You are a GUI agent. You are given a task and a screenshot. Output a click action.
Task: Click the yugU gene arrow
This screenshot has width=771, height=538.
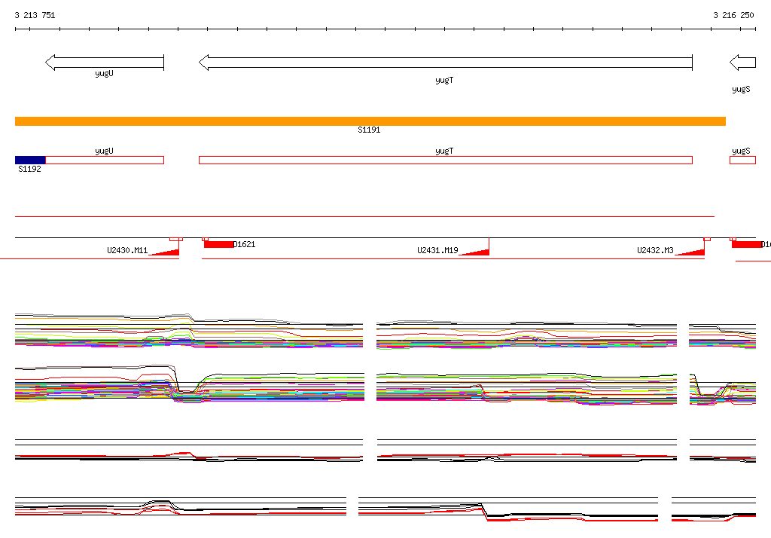[104, 63]
